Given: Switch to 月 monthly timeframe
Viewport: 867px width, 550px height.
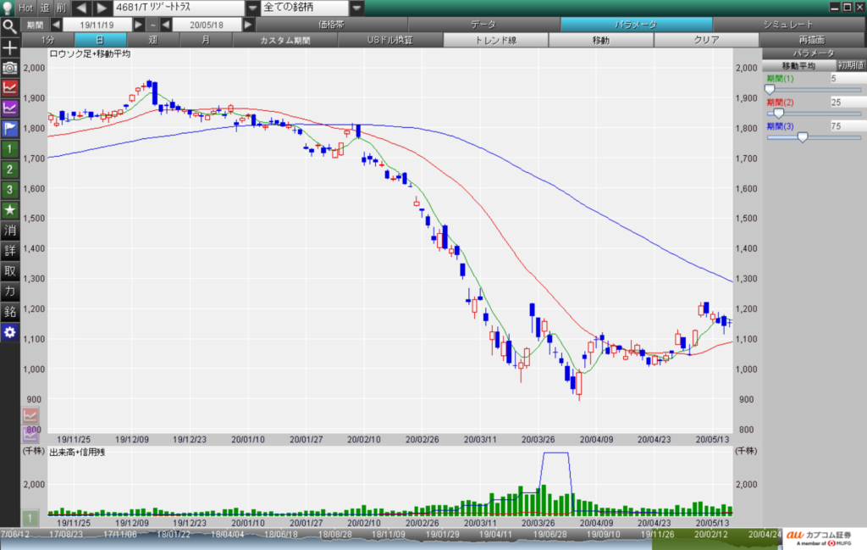Looking at the screenshot, I should 206,40.
